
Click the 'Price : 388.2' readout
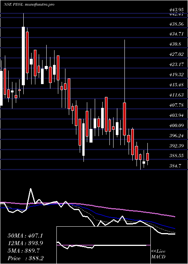(26, 258)
